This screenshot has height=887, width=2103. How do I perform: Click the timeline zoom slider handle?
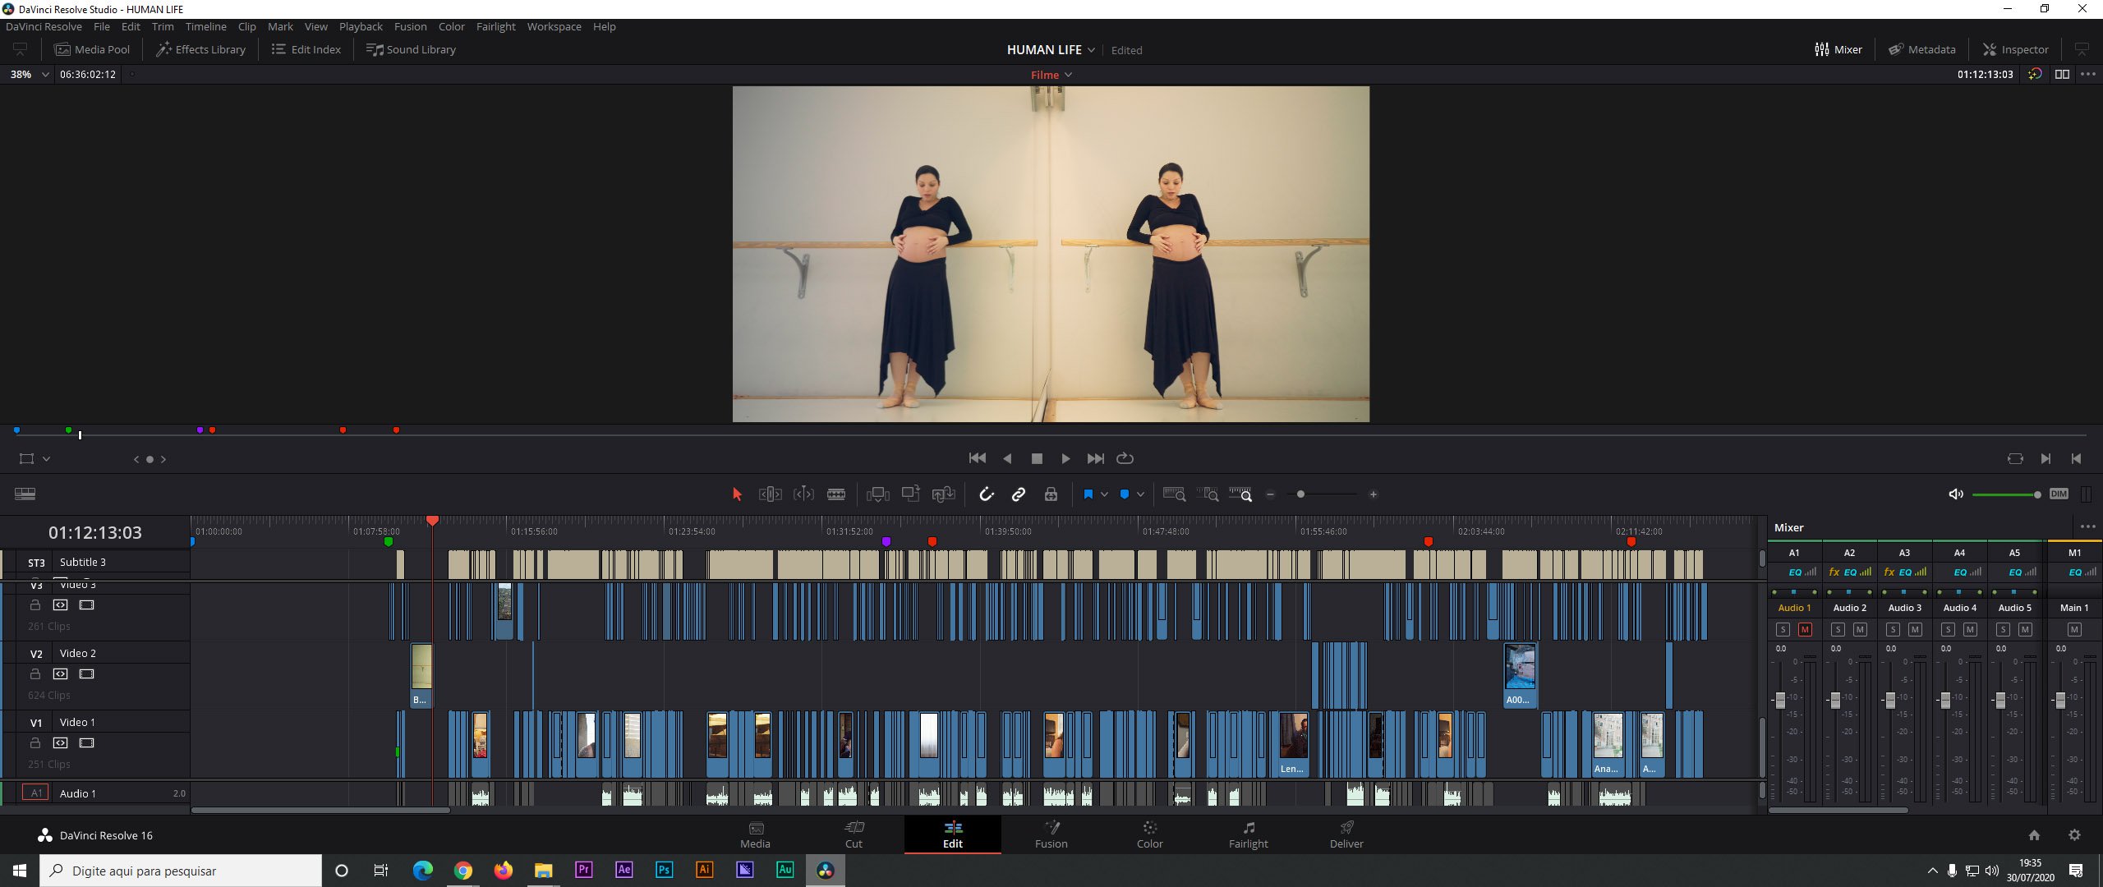tap(1300, 494)
